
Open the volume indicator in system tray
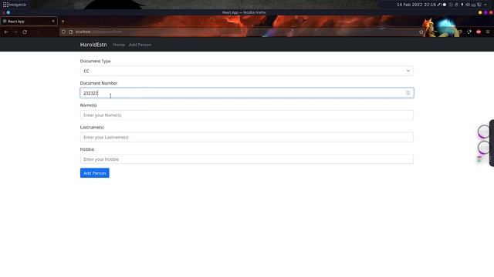point(468,5)
